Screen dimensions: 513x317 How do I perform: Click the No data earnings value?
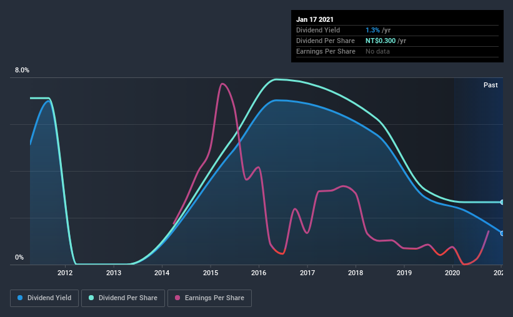tap(377, 51)
